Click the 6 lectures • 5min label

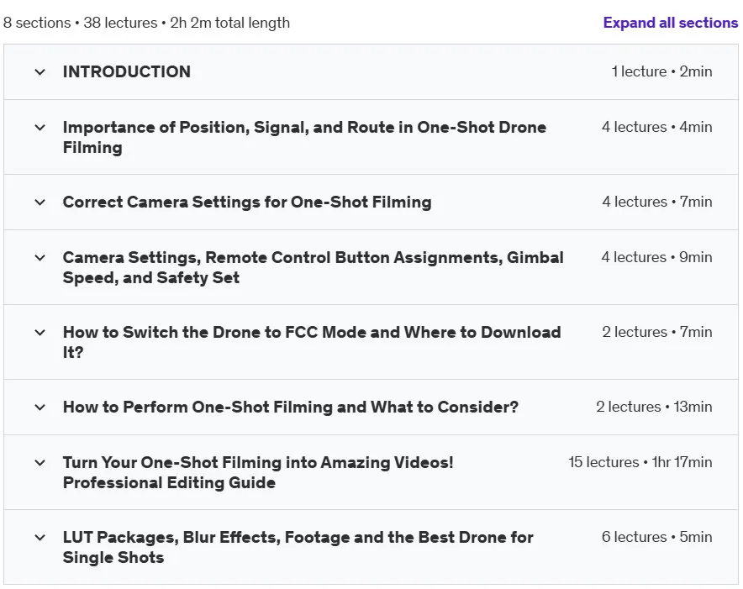[656, 537]
